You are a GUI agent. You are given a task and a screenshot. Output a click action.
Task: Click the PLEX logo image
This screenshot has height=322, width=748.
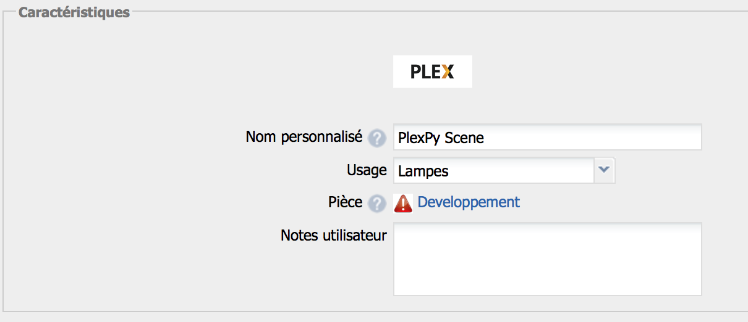pos(433,72)
